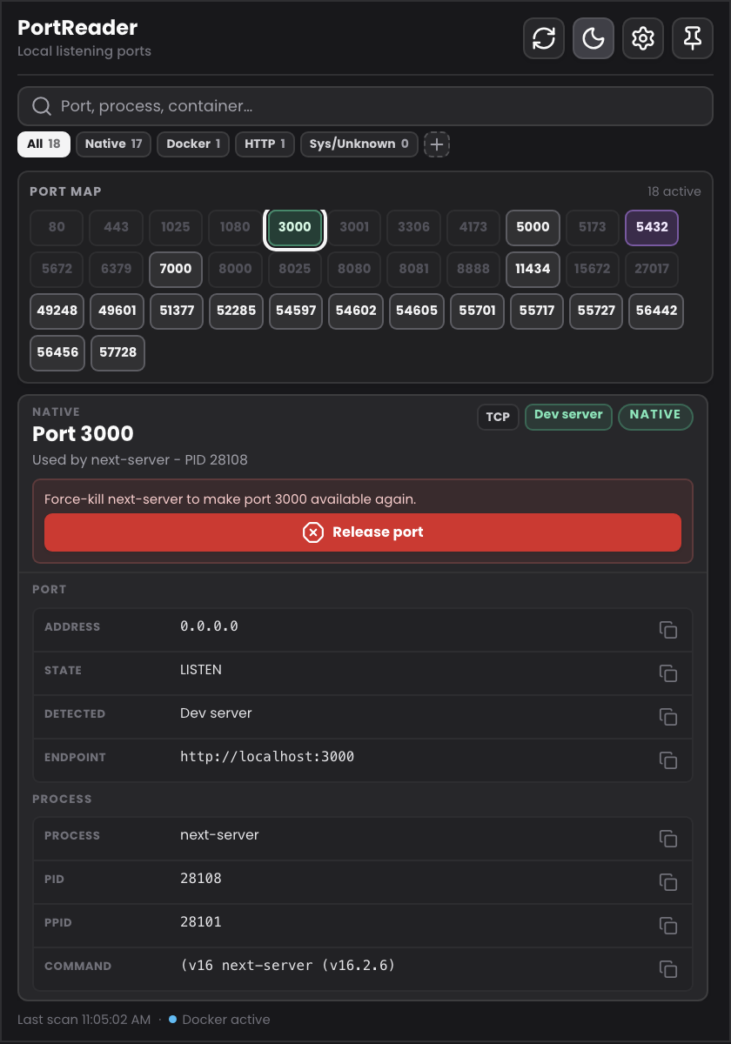
Task: Click the Release port button
Action: pyautogui.click(x=363, y=532)
